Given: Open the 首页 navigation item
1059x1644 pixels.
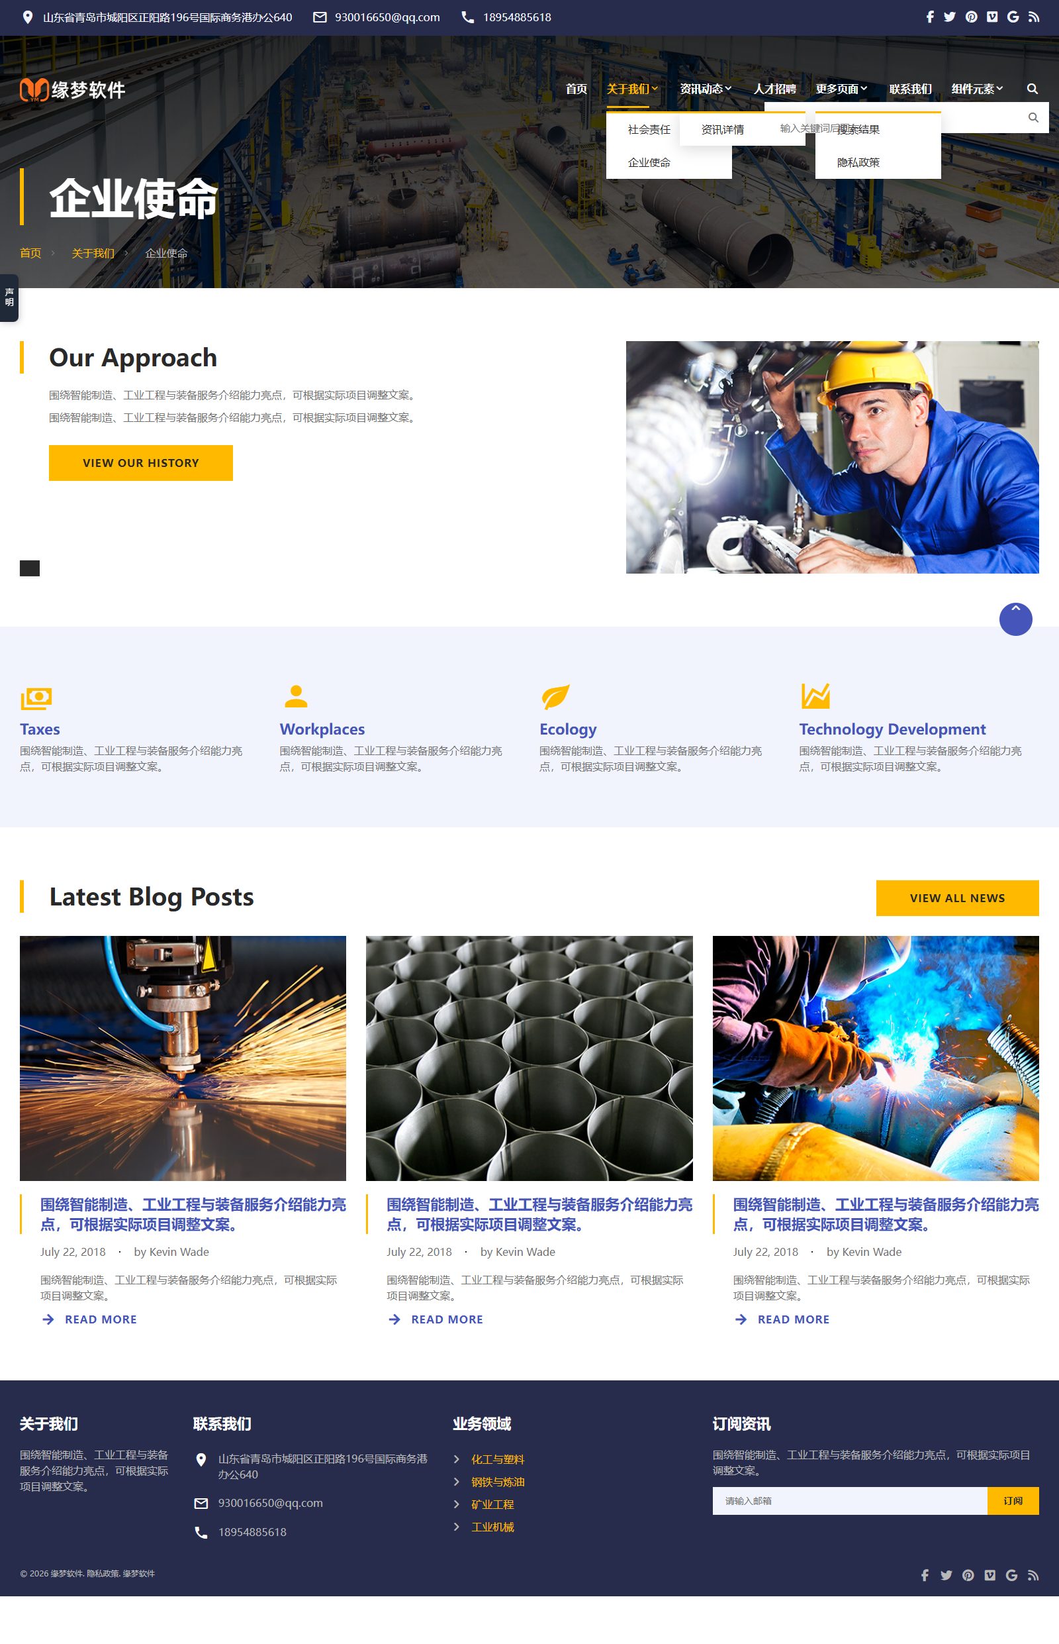Looking at the screenshot, I should pos(576,89).
